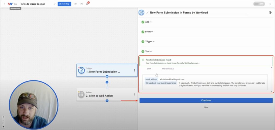
Task: Undo the last change
Action: point(76,4)
